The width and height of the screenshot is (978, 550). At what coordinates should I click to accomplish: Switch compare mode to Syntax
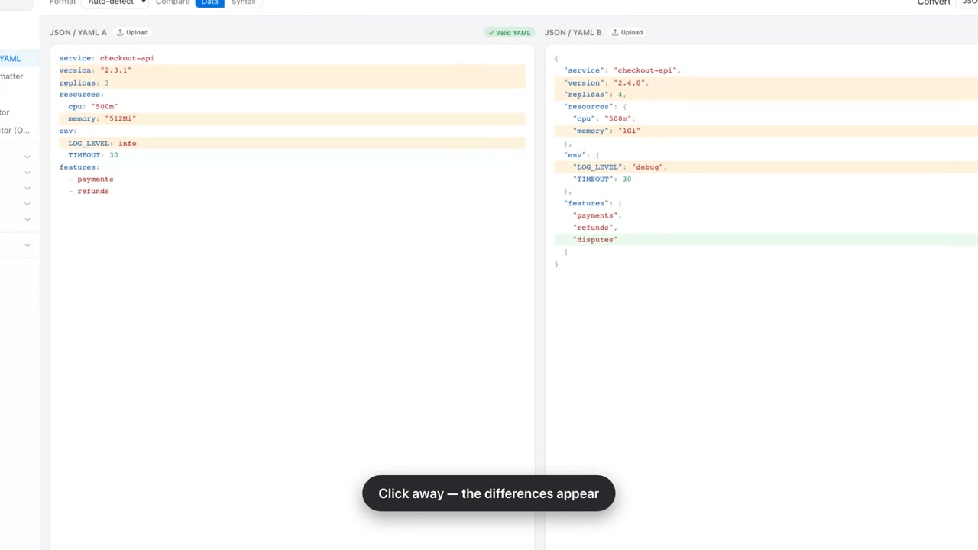pyautogui.click(x=244, y=2)
